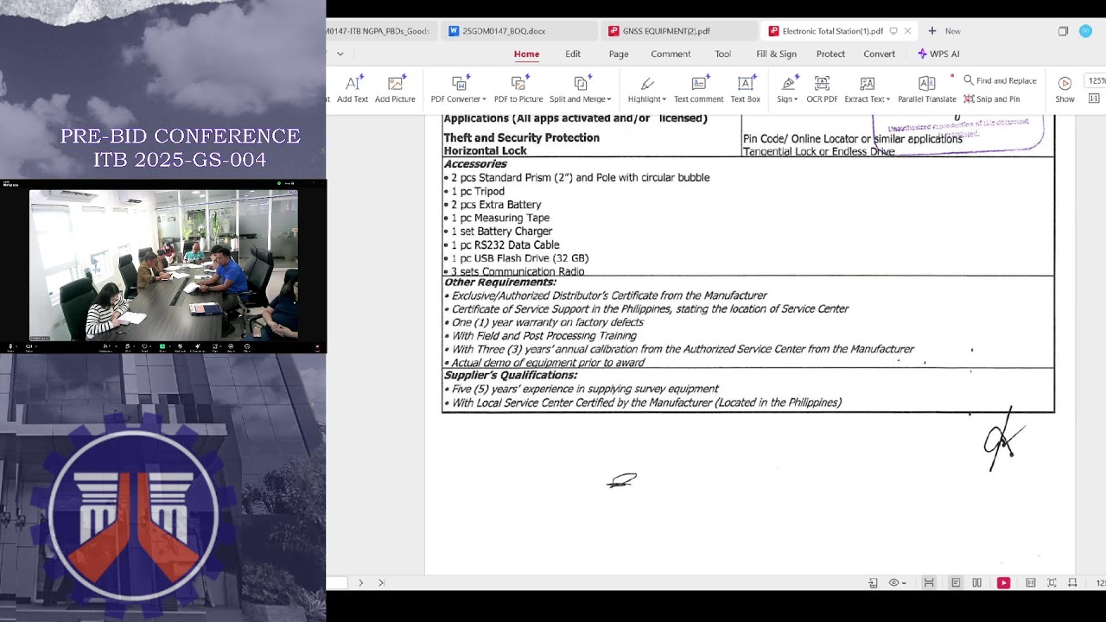Click the green share button in Zoom
Viewport: 1106px width, 622px height.
pos(162,346)
